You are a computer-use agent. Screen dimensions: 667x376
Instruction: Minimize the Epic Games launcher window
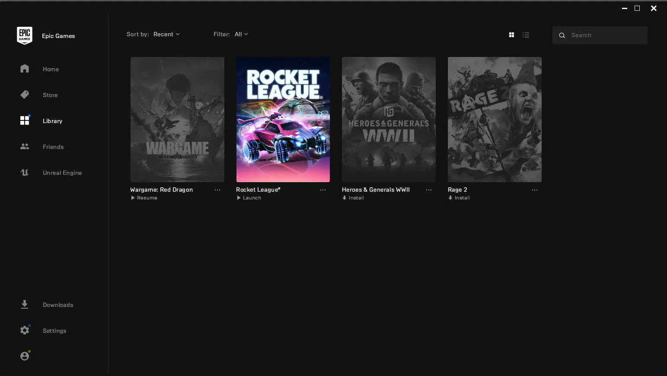pyautogui.click(x=624, y=8)
